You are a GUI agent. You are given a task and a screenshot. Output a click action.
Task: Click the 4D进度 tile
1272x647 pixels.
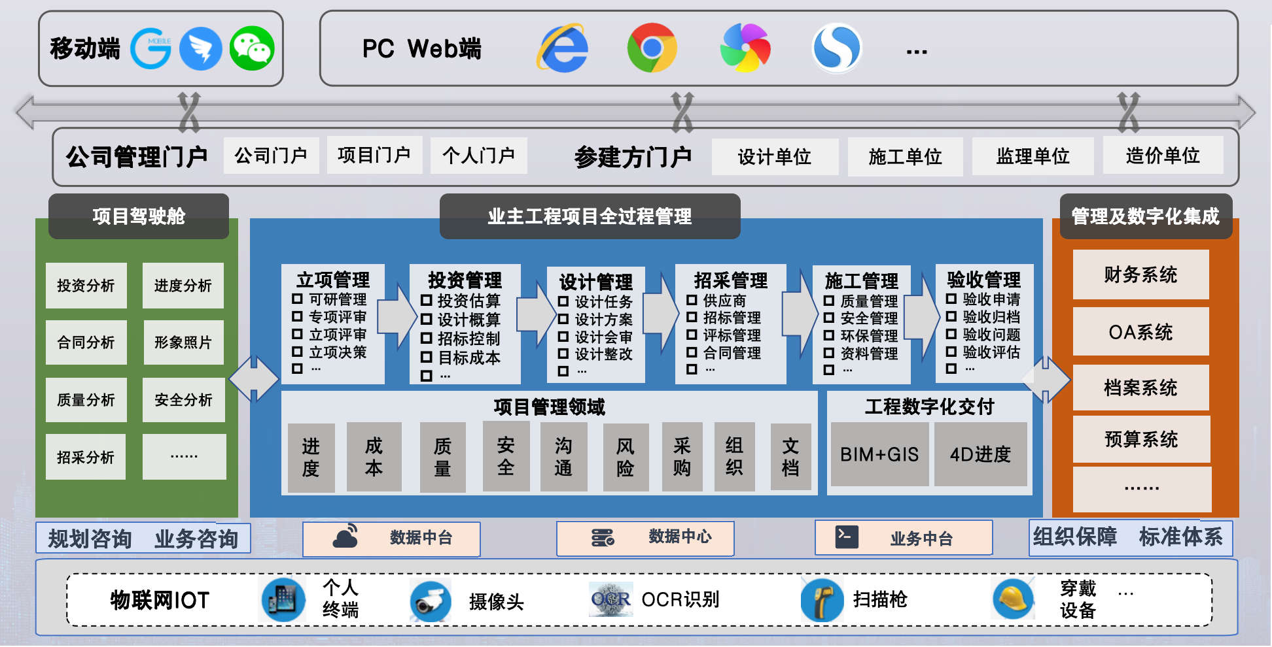click(980, 454)
